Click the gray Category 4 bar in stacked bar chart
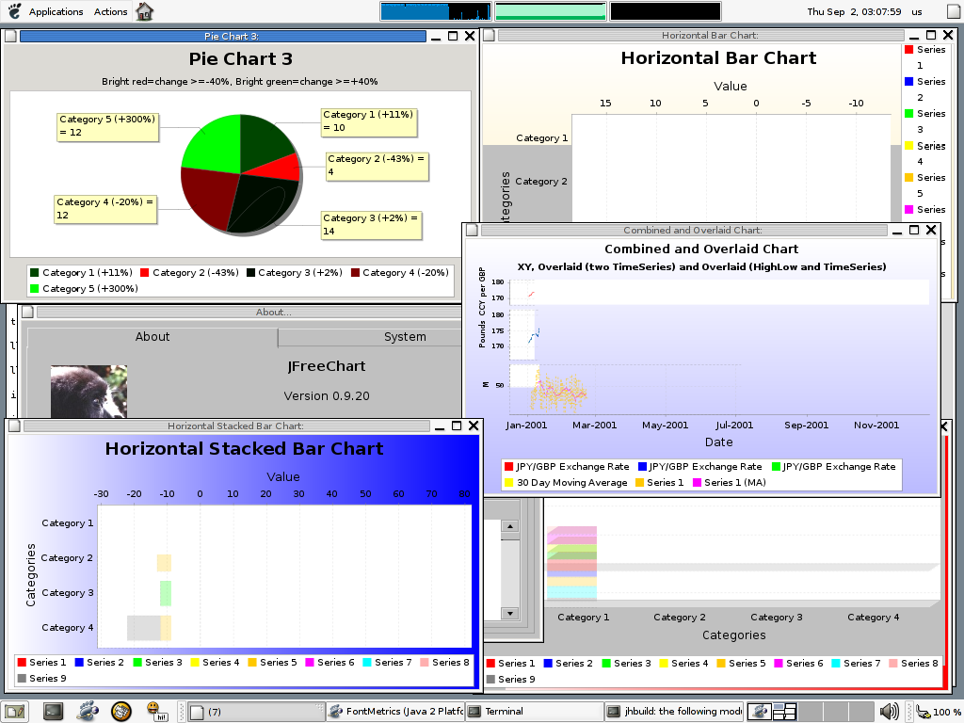Viewport: 964px width, 723px height. coord(144,628)
